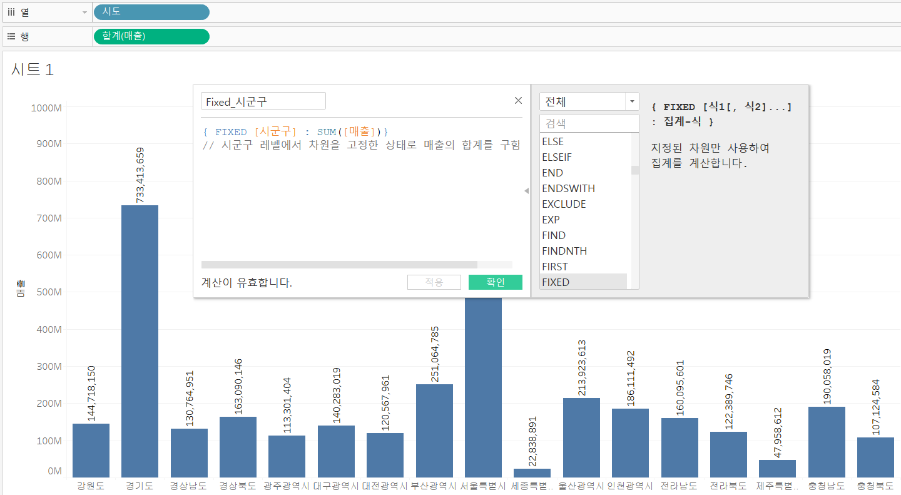The width and height of the screenshot is (901, 495).
Task: Select the 서울특별시 bar
Action: coord(483,387)
